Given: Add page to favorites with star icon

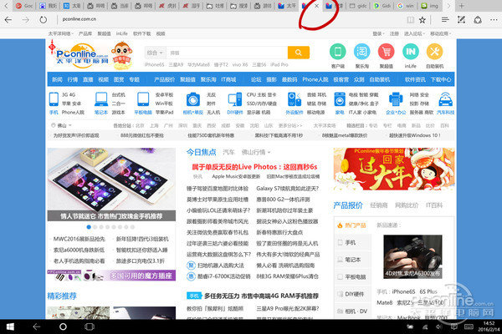Looking at the screenshot, I should [x=423, y=20].
